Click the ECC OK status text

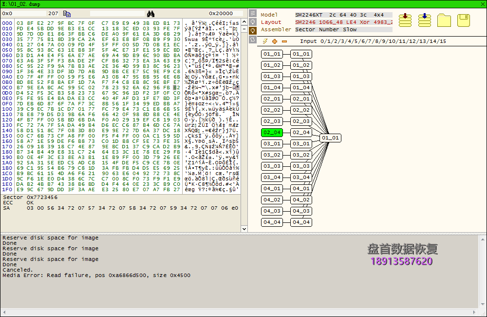18,202
